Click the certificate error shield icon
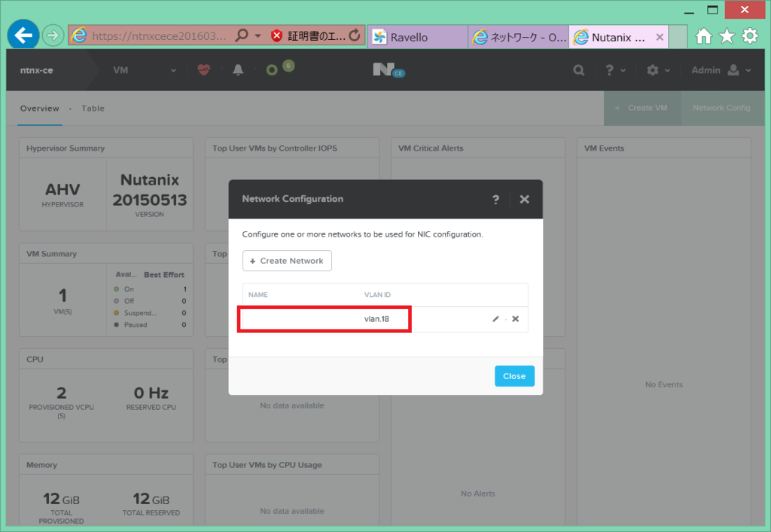The image size is (771, 532). click(x=277, y=35)
